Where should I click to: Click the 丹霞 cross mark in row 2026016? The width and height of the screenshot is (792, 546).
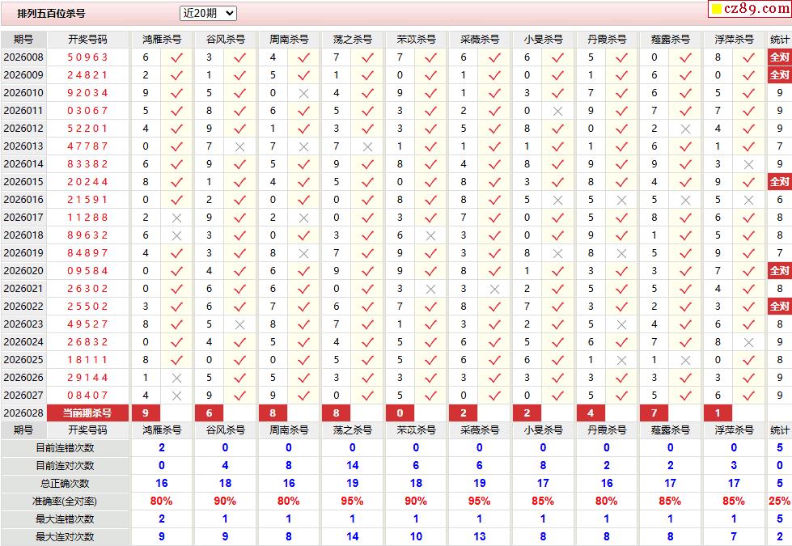621,200
